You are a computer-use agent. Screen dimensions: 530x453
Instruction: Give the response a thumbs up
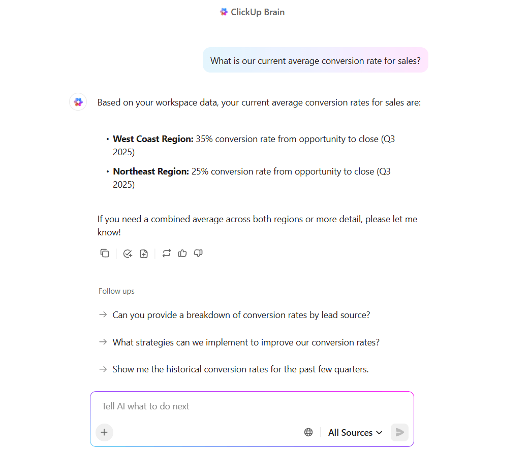(182, 253)
